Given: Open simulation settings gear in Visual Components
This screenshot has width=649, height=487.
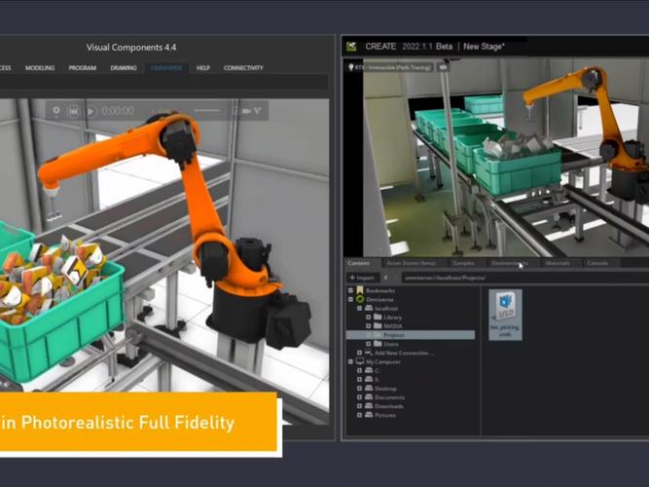Looking at the screenshot, I should [56, 111].
